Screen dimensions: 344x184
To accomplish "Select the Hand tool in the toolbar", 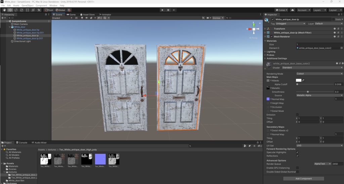I will [x=4, y=10].
